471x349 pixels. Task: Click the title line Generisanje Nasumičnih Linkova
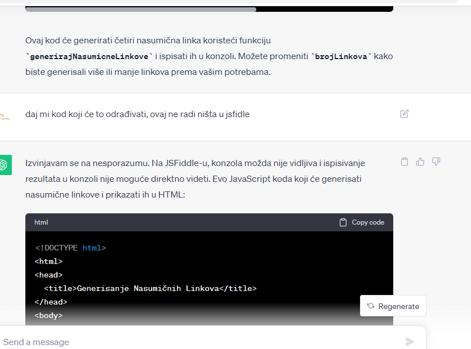click(150, 288)
